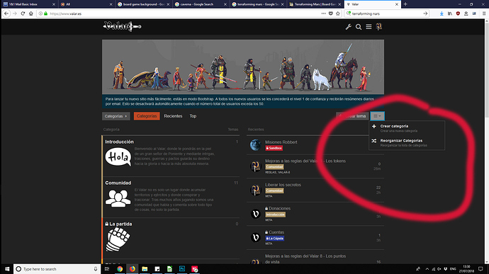Click the Valar logo
The height and width of the screenshot is (274, 489).
coord(122,26)
